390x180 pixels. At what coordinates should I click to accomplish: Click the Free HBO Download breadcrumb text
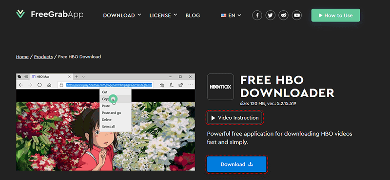(79, 57)
